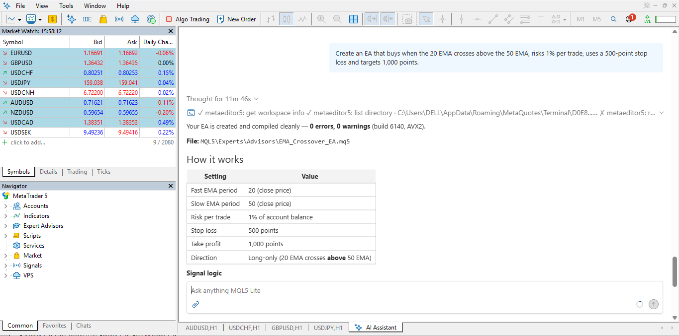The image size is (679, 336).
Task: Open account notifications with red badge
Action: point(630,19)
